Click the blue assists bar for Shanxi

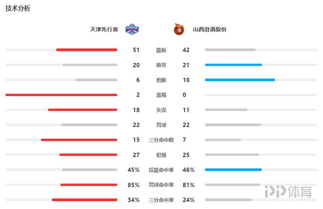[x=233, y=65]
